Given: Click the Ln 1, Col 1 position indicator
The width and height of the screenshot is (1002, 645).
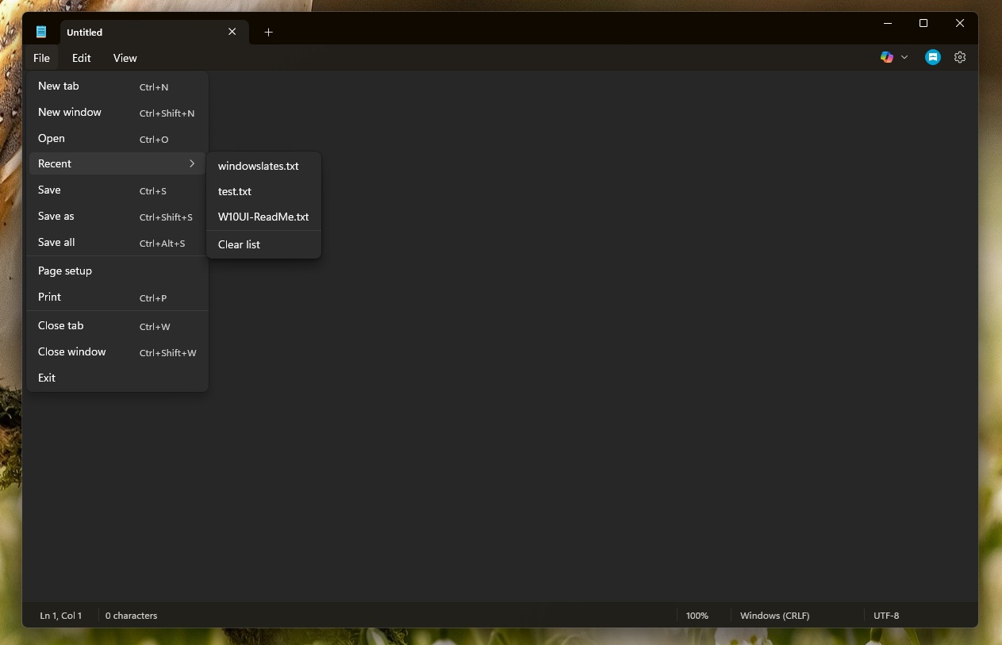Looking at the screenshot, I should (62, 615).
